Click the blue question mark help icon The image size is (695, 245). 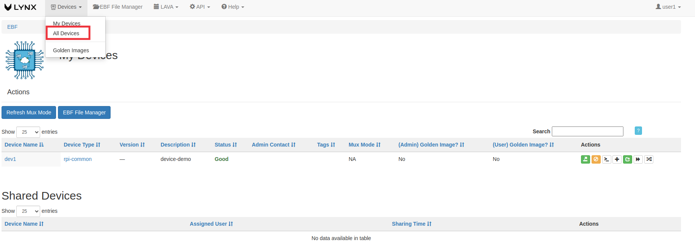pos(638,131)
